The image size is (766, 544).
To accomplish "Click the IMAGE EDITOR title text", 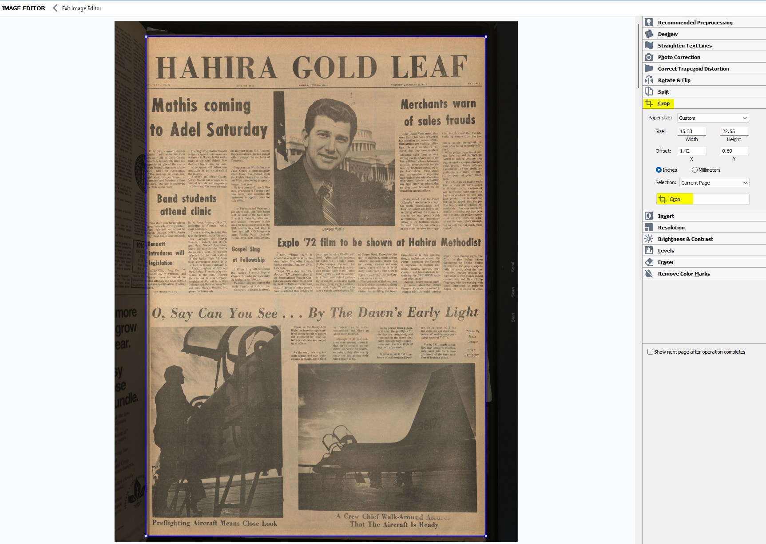I will [x=24, y=8].
